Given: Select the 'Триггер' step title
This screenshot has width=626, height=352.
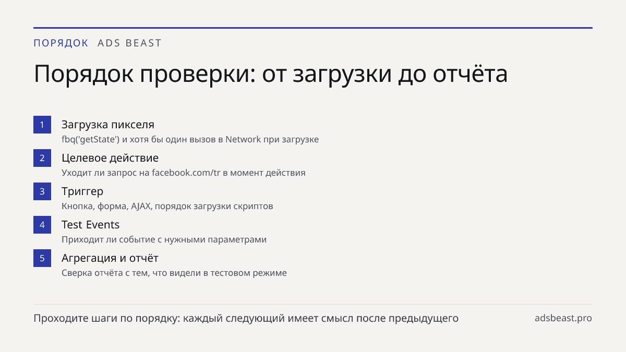Looking at the screenshot, I should (x=82, y=191).
